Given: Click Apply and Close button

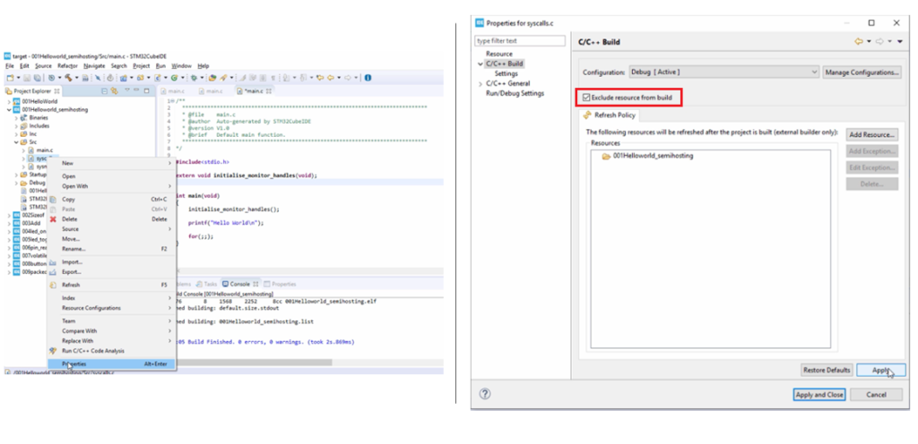Looking at the screenshot, I should (x=819, y=395).
